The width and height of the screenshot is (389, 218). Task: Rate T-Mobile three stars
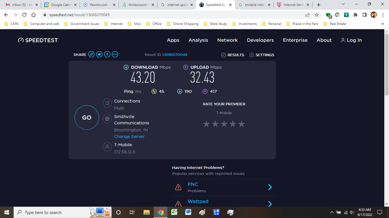[224, 124]
